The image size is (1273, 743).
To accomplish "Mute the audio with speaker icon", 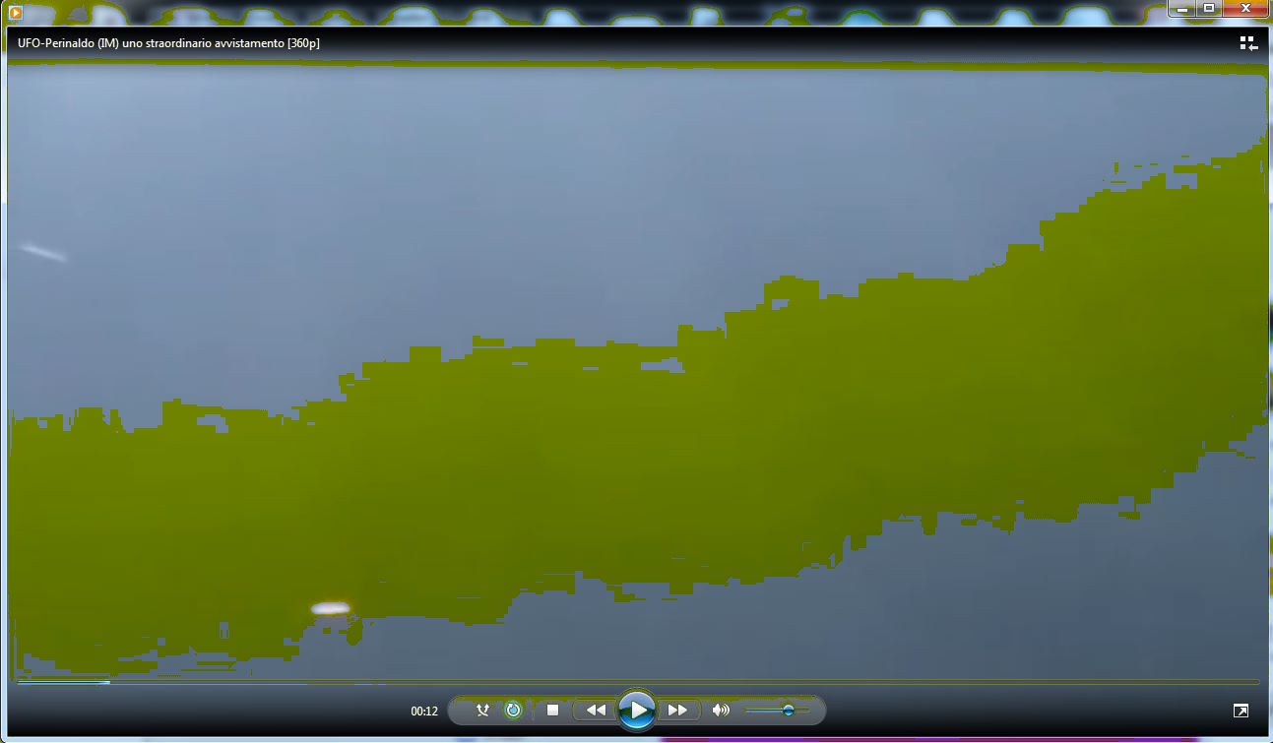I will tap(721, 710).
